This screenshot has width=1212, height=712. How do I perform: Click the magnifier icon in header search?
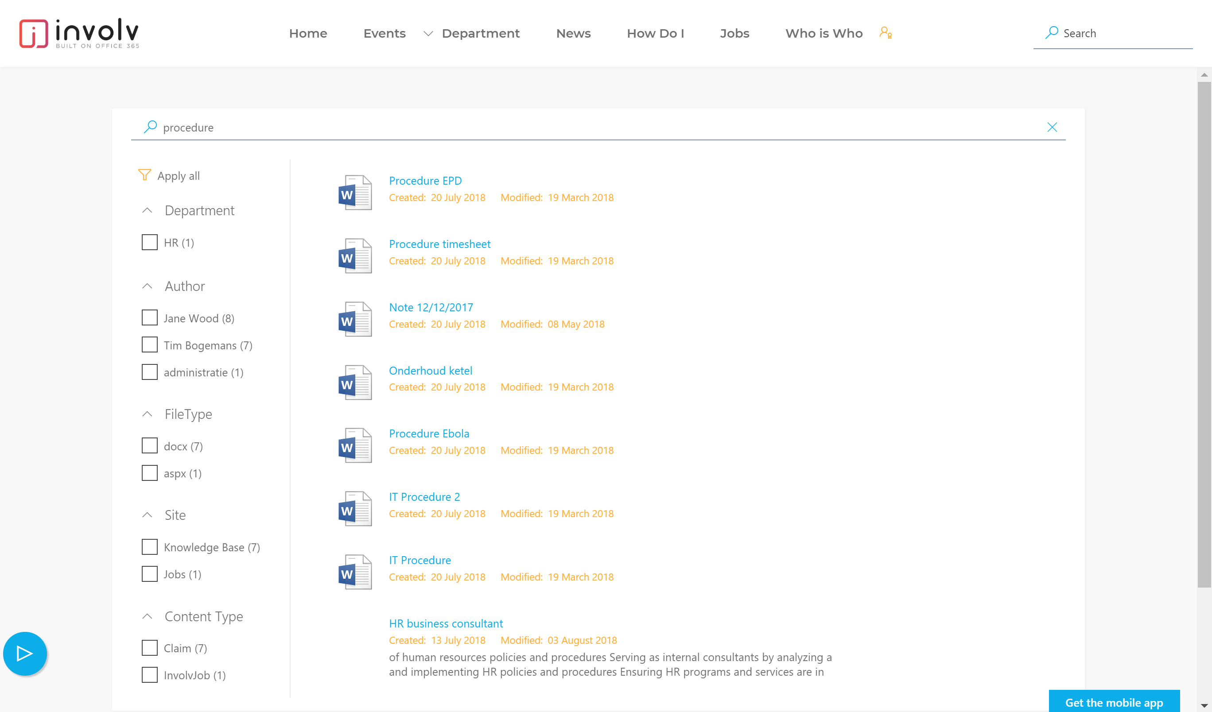point(1051,33)
